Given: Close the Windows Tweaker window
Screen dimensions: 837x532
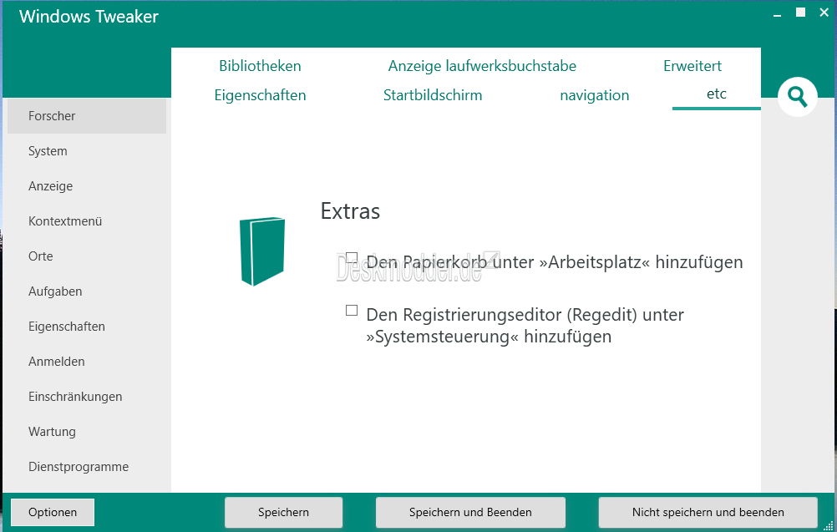Looking at the screenshot, I should click(x=824, y=13).
